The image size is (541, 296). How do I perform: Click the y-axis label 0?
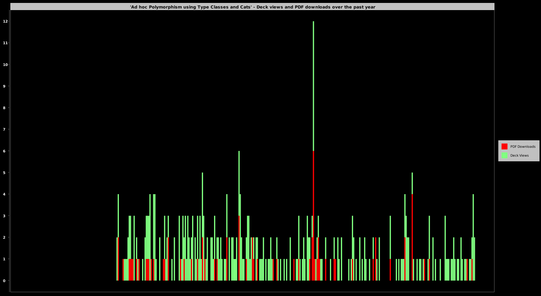click(4, 281)
